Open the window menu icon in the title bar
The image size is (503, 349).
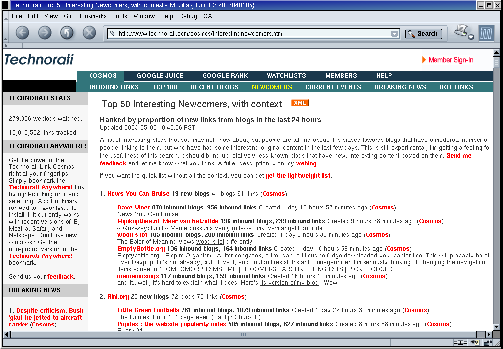click(5, 5)
